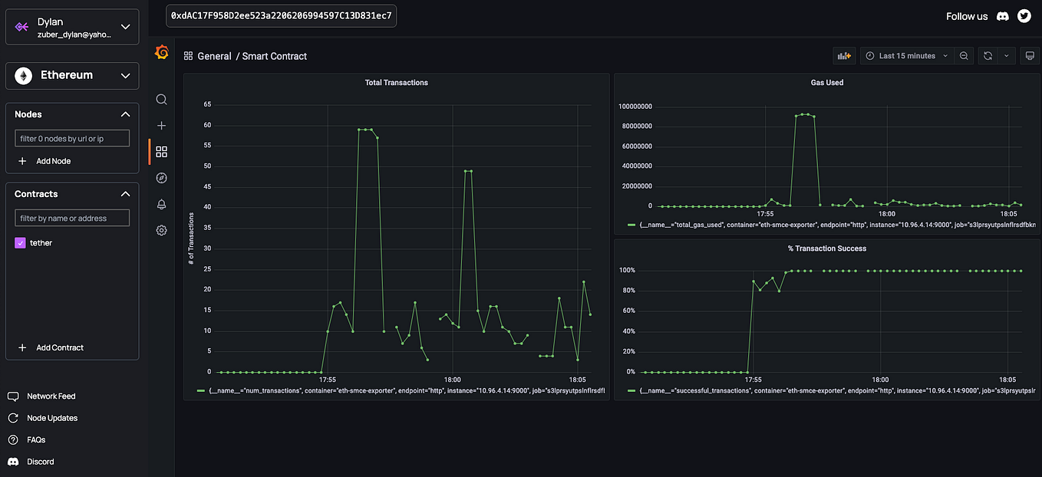Collapse the Nodes section

coord(125,113)
